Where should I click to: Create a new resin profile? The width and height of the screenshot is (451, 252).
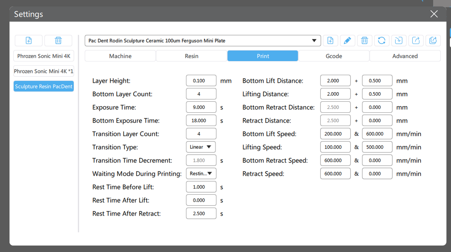330,41
